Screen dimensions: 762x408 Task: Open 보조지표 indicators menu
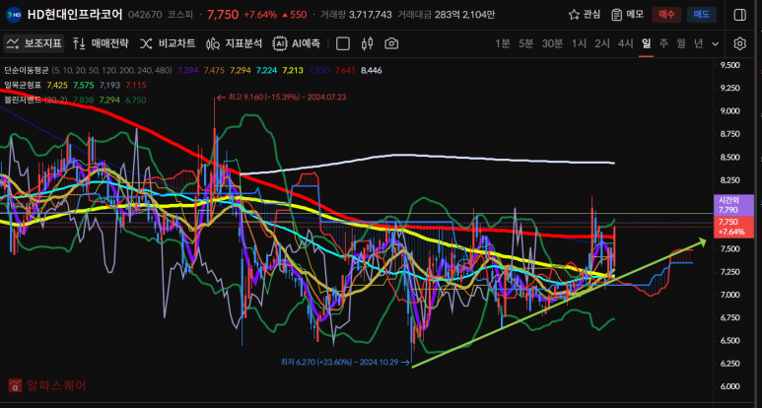point(35,43)
